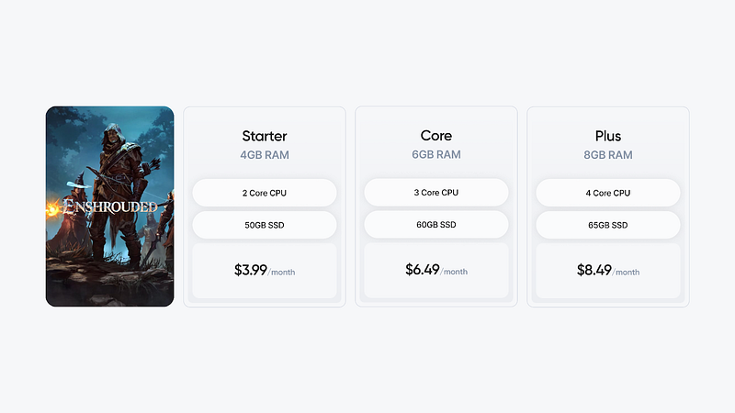Choose the 65GB SSD pill
The width and height of the screenshot is (735, 413).
tap(607, 225)
